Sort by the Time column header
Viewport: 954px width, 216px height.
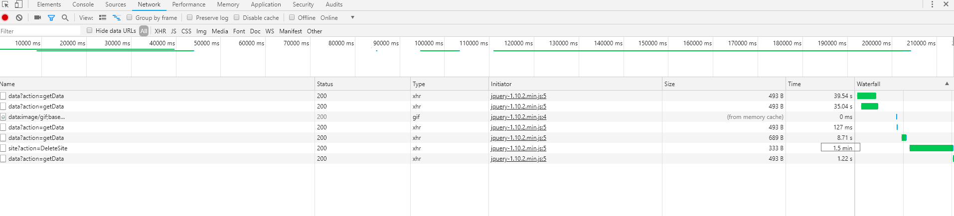tap(820, 84)
